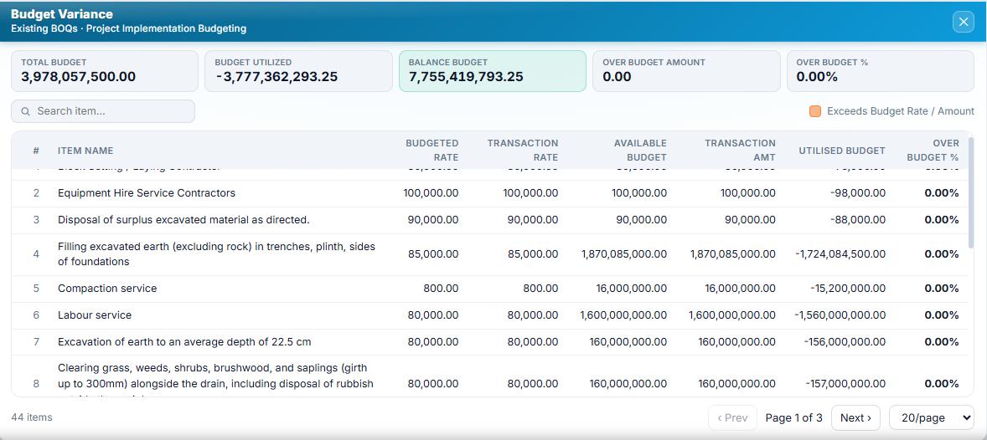Focus the Search item field

click(103, 111)
